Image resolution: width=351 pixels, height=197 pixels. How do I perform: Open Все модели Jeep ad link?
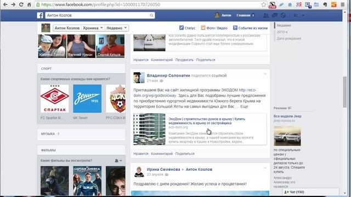[x=287, y=116]
